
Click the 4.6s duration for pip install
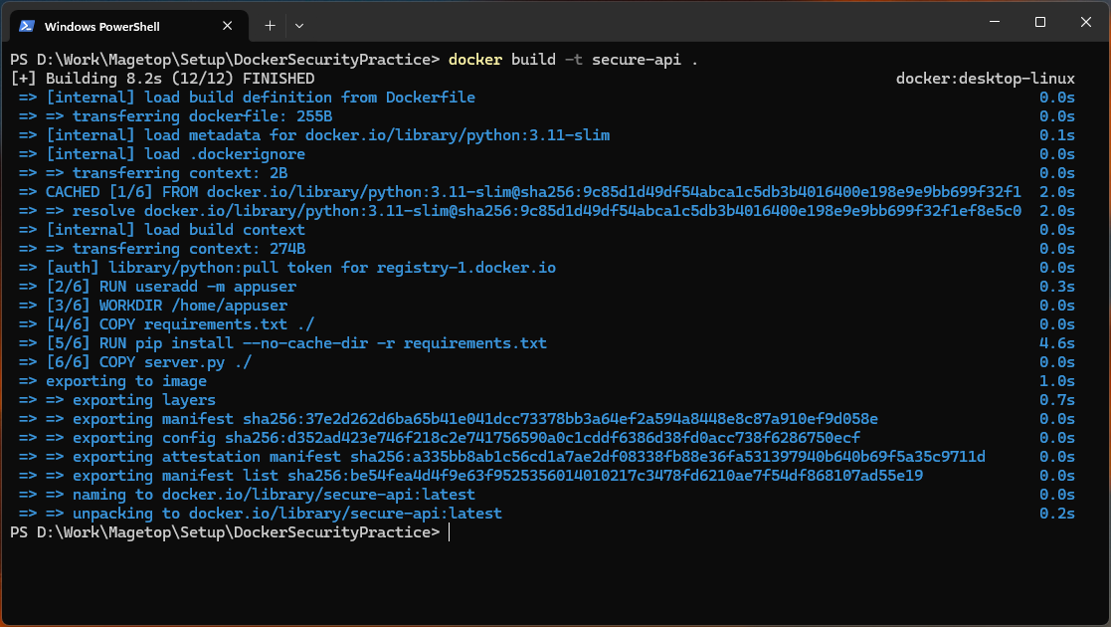(1056, 343)
